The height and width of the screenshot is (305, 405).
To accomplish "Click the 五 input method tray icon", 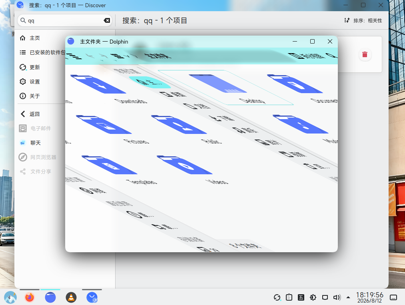I will [x=301, y=297].
